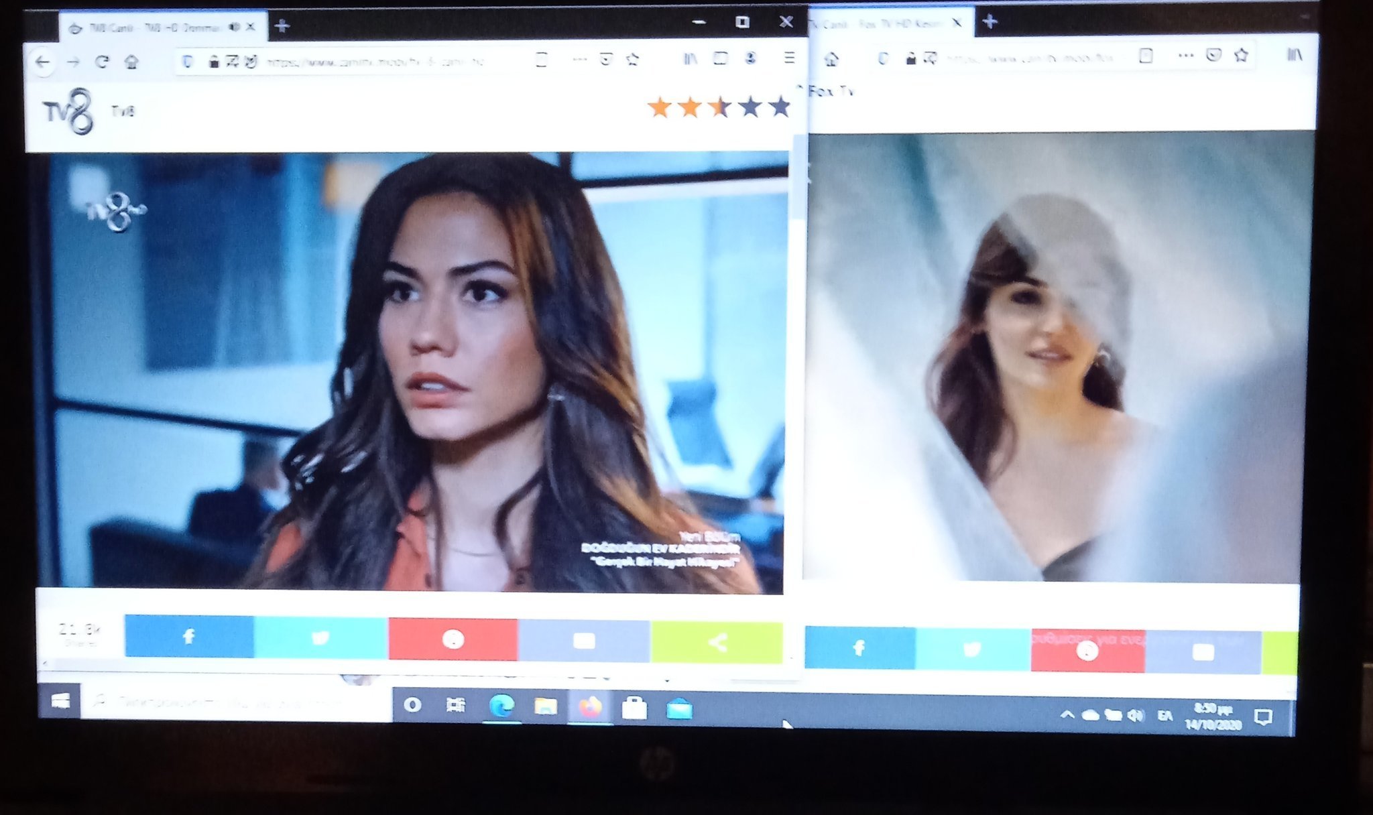1373x815 pixels.
Task: Share the TV8 stream on Facebook
Action: (189, 636)
